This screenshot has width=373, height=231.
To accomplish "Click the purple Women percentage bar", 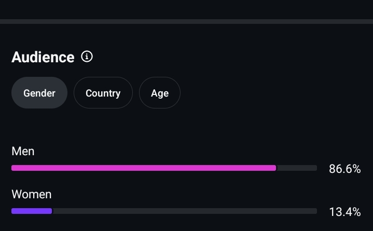I will [32, 211].
